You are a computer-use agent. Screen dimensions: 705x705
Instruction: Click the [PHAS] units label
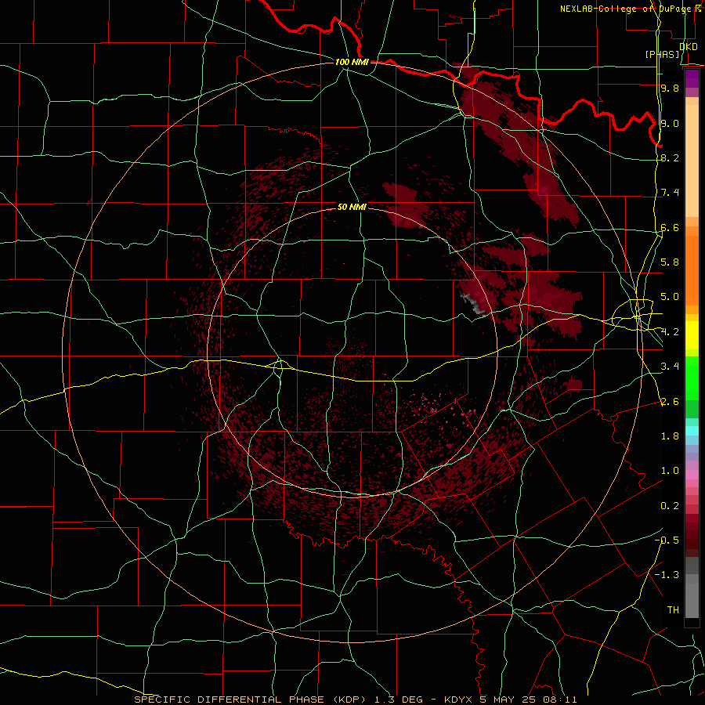coord(662,54)
